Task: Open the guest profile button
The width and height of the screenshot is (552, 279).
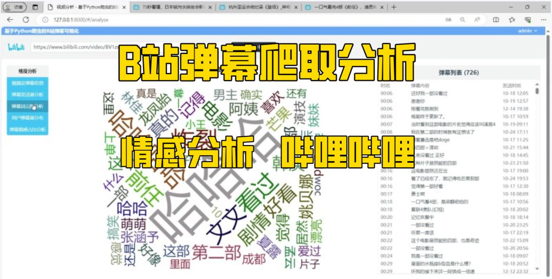Action: pos(15,7)
